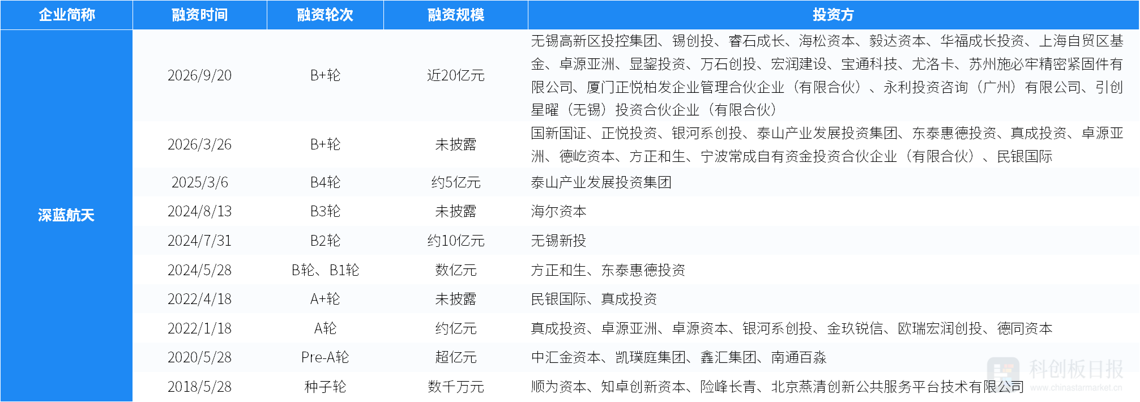Screen dimensions: 1140x402
Task: Select the 2024/5/28 date cell
Action: pos(200,270)
